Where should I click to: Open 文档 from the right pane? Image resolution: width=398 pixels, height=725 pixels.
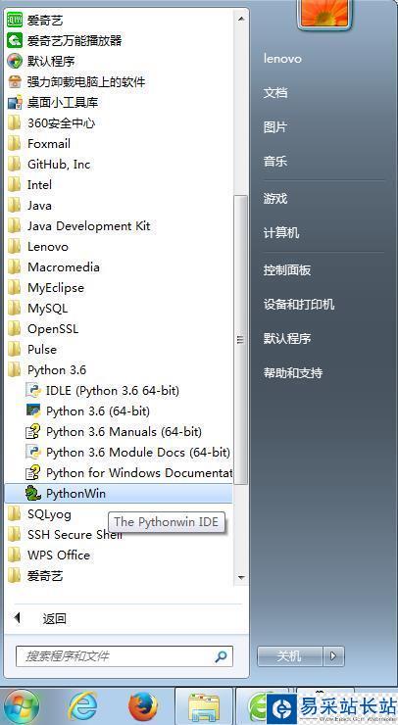pyautogui.click(x=275, y=93)
